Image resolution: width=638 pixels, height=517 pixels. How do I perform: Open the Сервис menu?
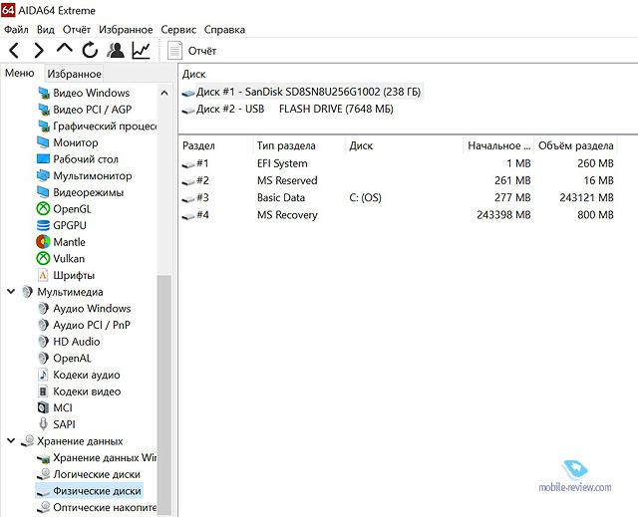(178, 30)
